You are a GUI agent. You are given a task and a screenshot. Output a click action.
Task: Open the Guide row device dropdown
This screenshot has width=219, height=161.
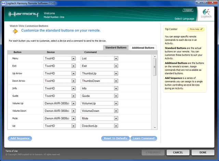pos(60,96)
